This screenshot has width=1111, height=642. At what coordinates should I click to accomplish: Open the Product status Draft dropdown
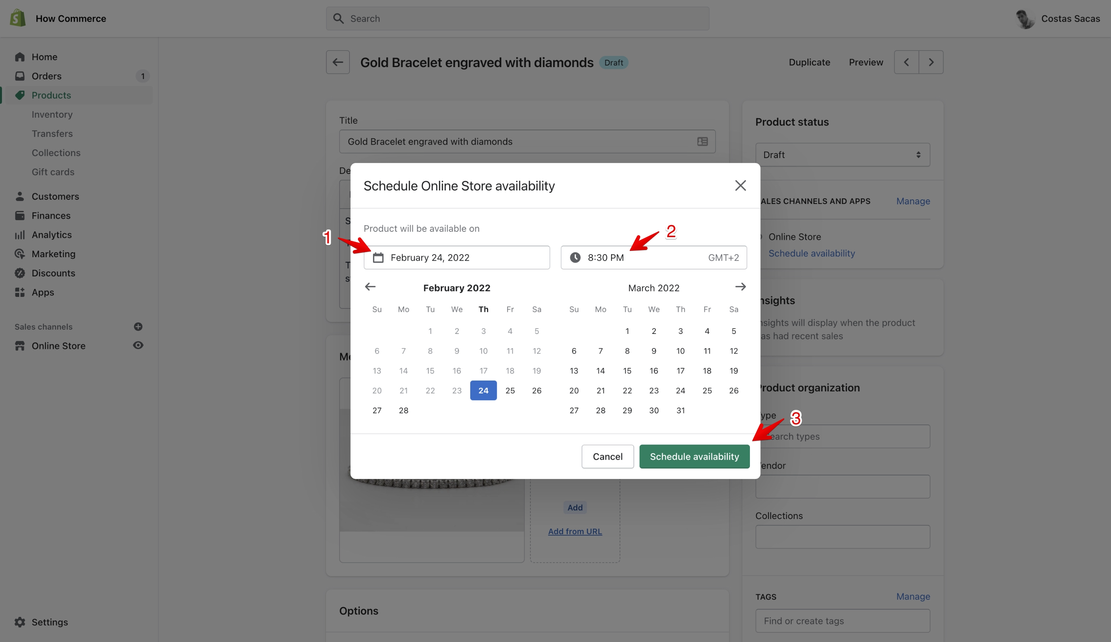point(843,155)
